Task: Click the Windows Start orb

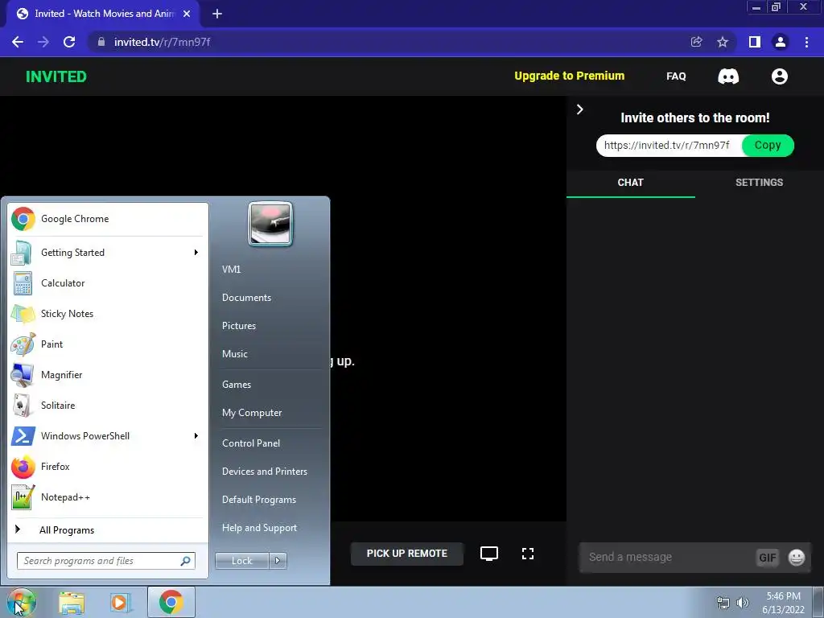Action: point(22,603)
